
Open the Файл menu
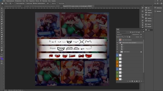4,1
